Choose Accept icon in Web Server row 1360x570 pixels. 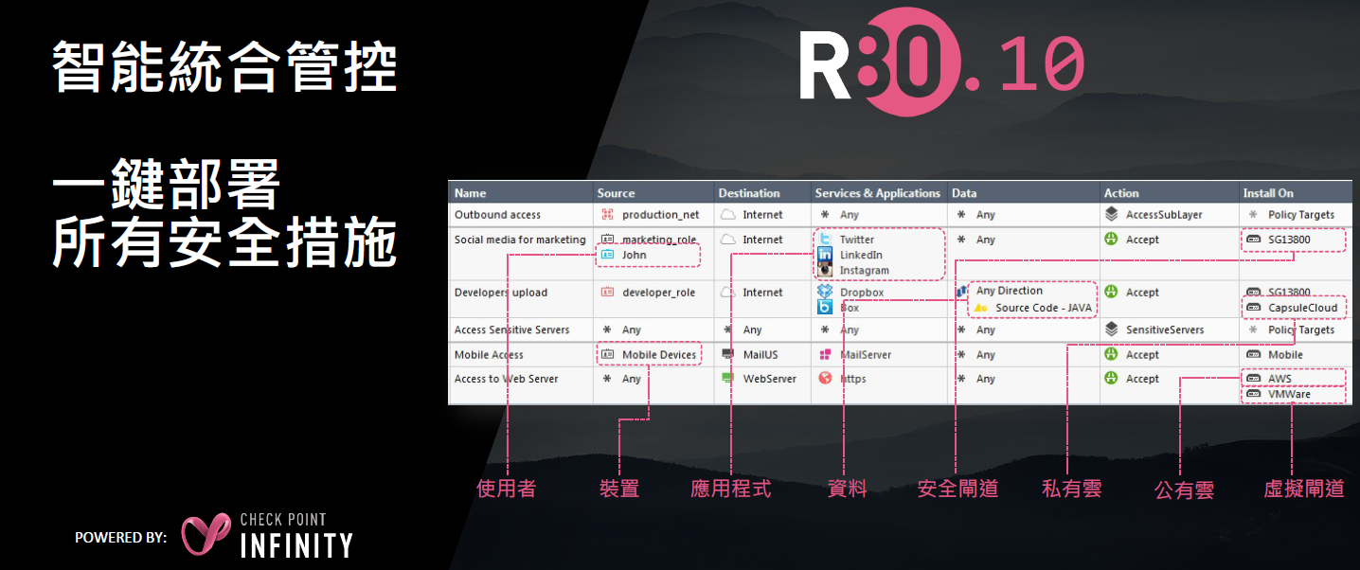[x=1112, y=379]
